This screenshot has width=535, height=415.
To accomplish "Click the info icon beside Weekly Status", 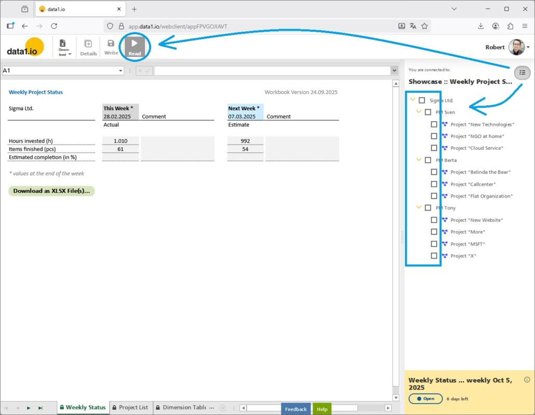I will coord(527,380).
